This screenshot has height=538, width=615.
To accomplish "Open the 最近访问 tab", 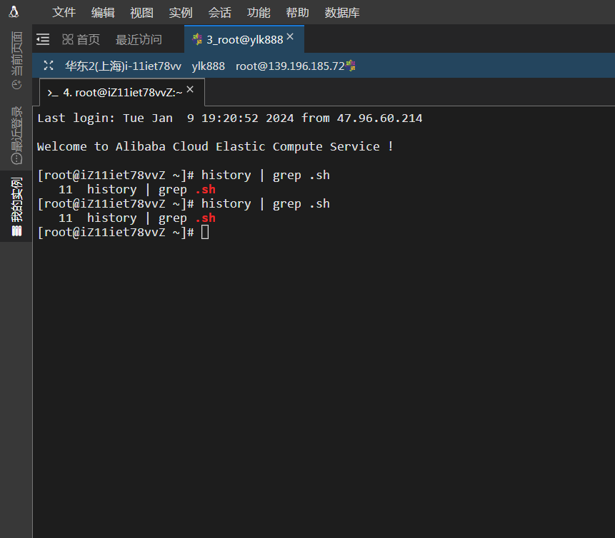I will [x=139, y=39].
